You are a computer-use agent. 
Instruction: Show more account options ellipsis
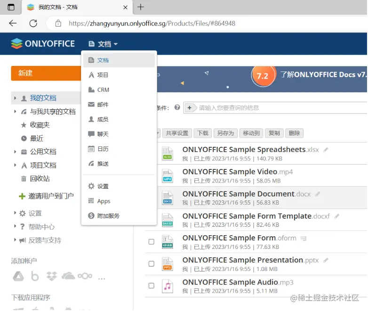pyautogui.click(x=101, y=279)
